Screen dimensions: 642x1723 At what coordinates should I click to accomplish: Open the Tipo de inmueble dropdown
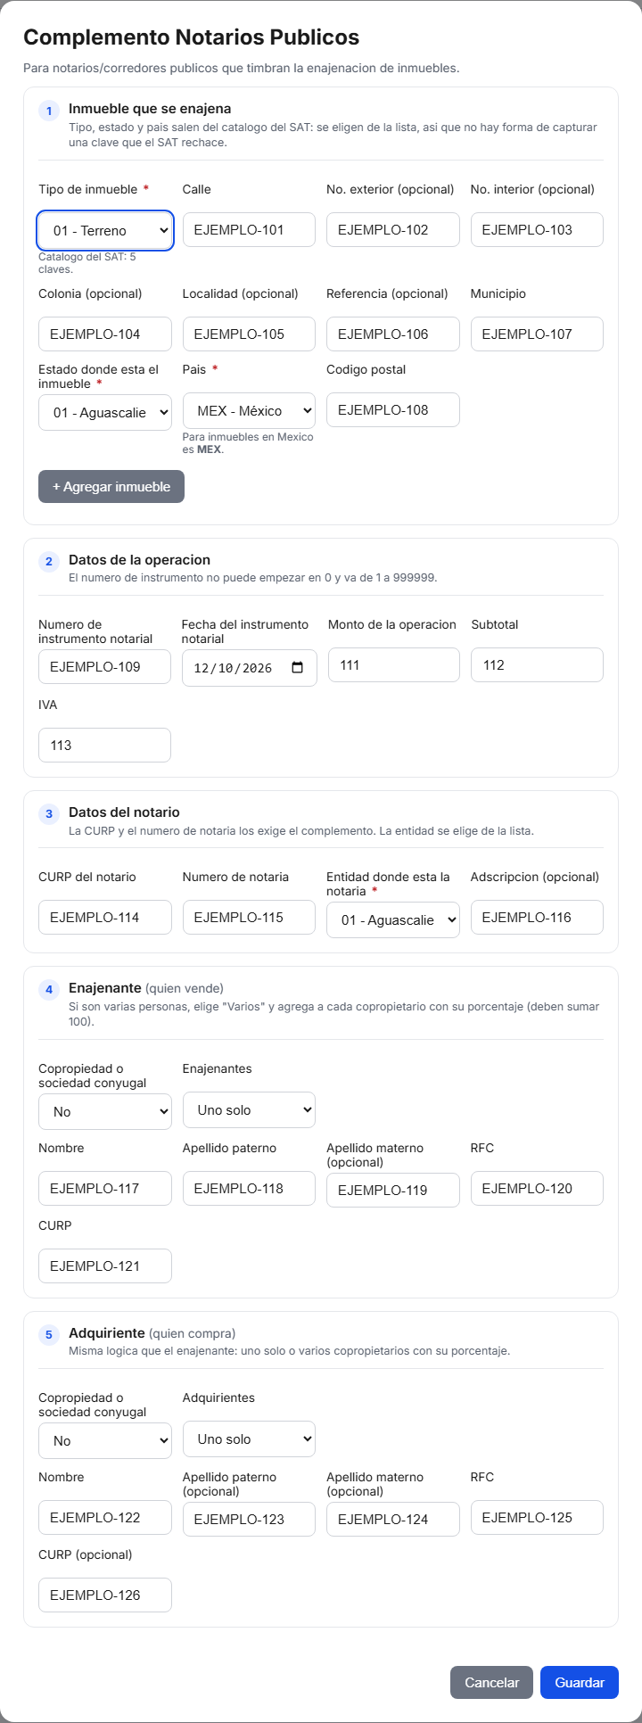(x=105, y=230)
